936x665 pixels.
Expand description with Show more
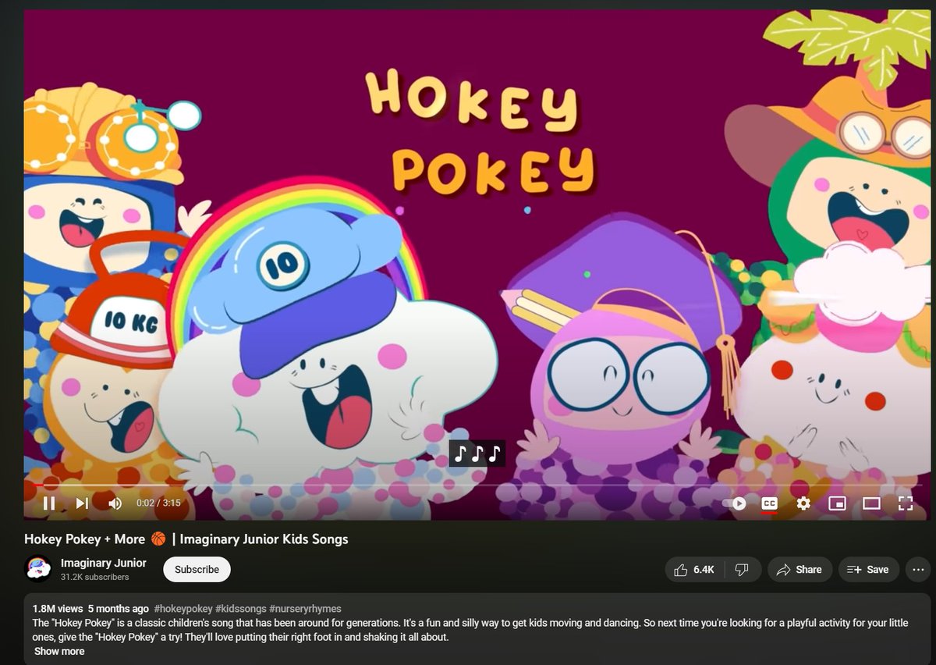(59, 652)
